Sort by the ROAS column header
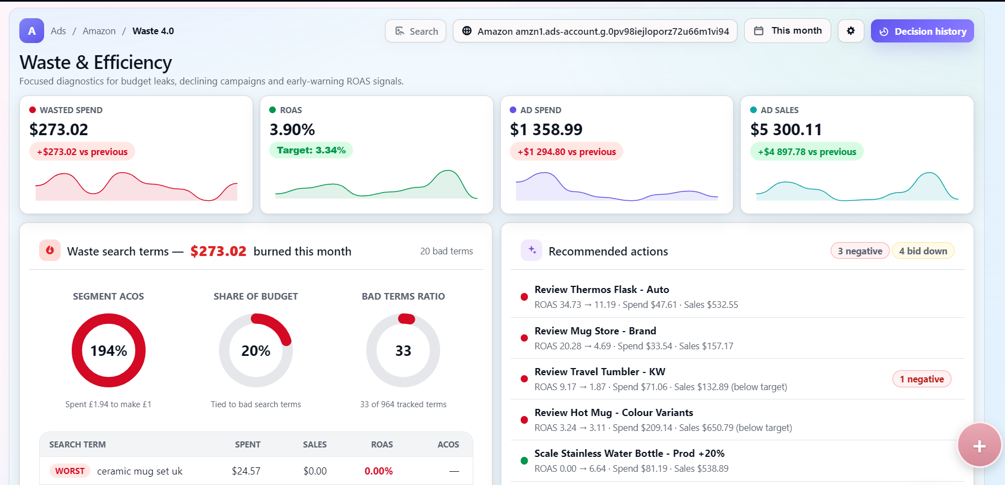 (382, 445)
